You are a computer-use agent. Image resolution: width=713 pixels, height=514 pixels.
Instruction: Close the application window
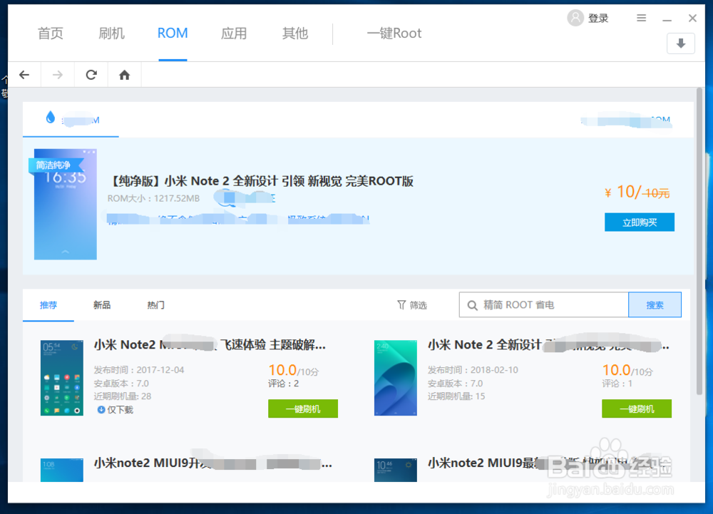(692, 18)
